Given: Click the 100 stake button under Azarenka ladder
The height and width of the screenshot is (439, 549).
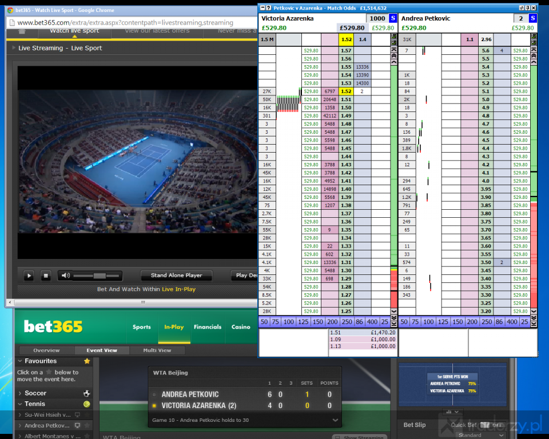Looking at the screenshot, I should 288,322.
